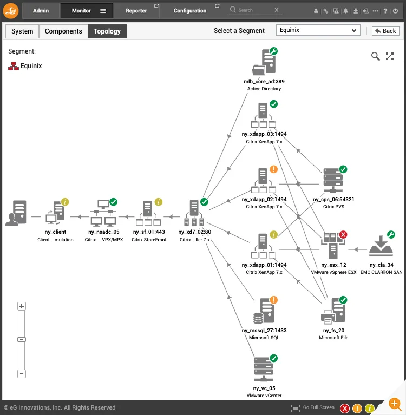406x415 pixels.
Task: Open the Configuration module
Action: click(x=190, y=11)
